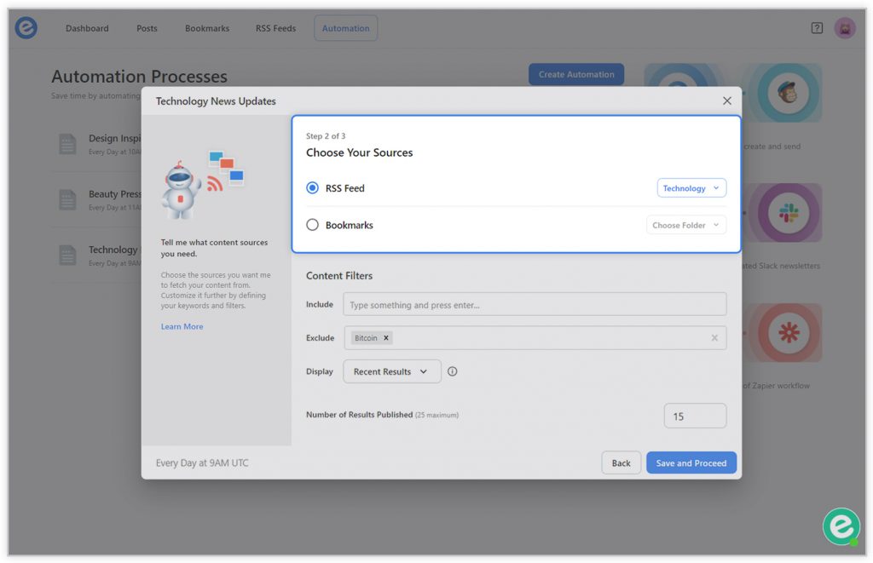Select the Bookmarks radio button
This screenshot has height=563, width=873.
312,225
